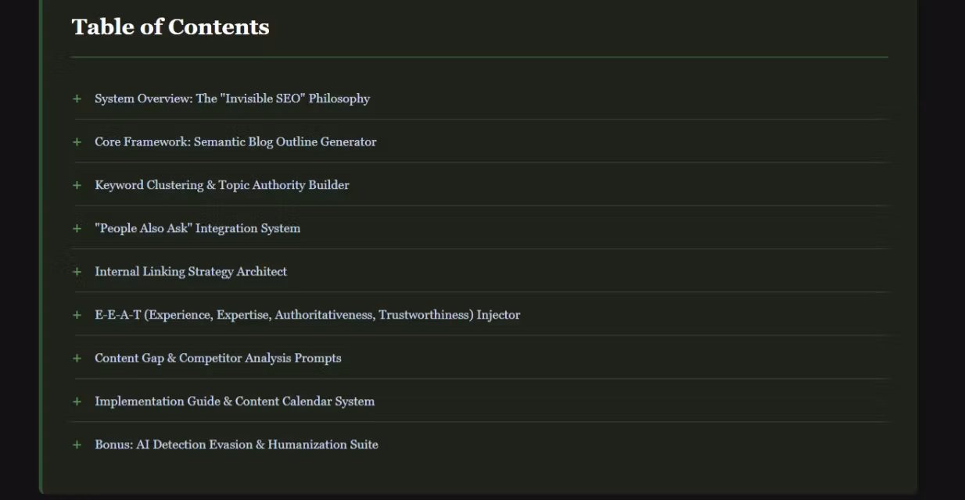Viewport: 965px width, 500px height.
Task: Select the E-E-A-T Injector section title
Action: pos(307,315)
